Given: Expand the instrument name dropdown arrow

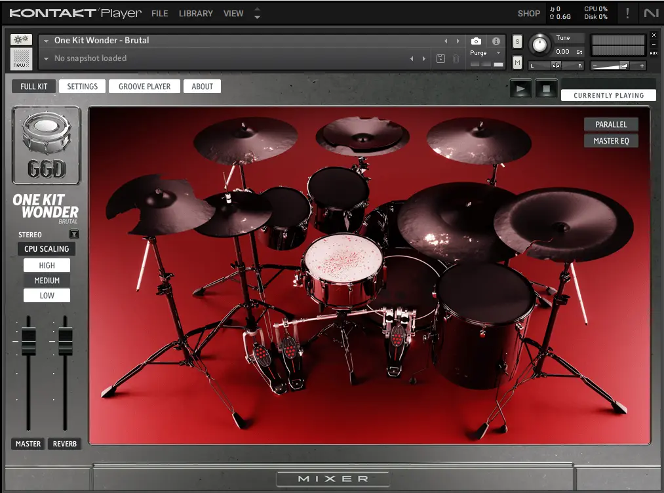Looking at the screenshot, I should click(46, 41).
